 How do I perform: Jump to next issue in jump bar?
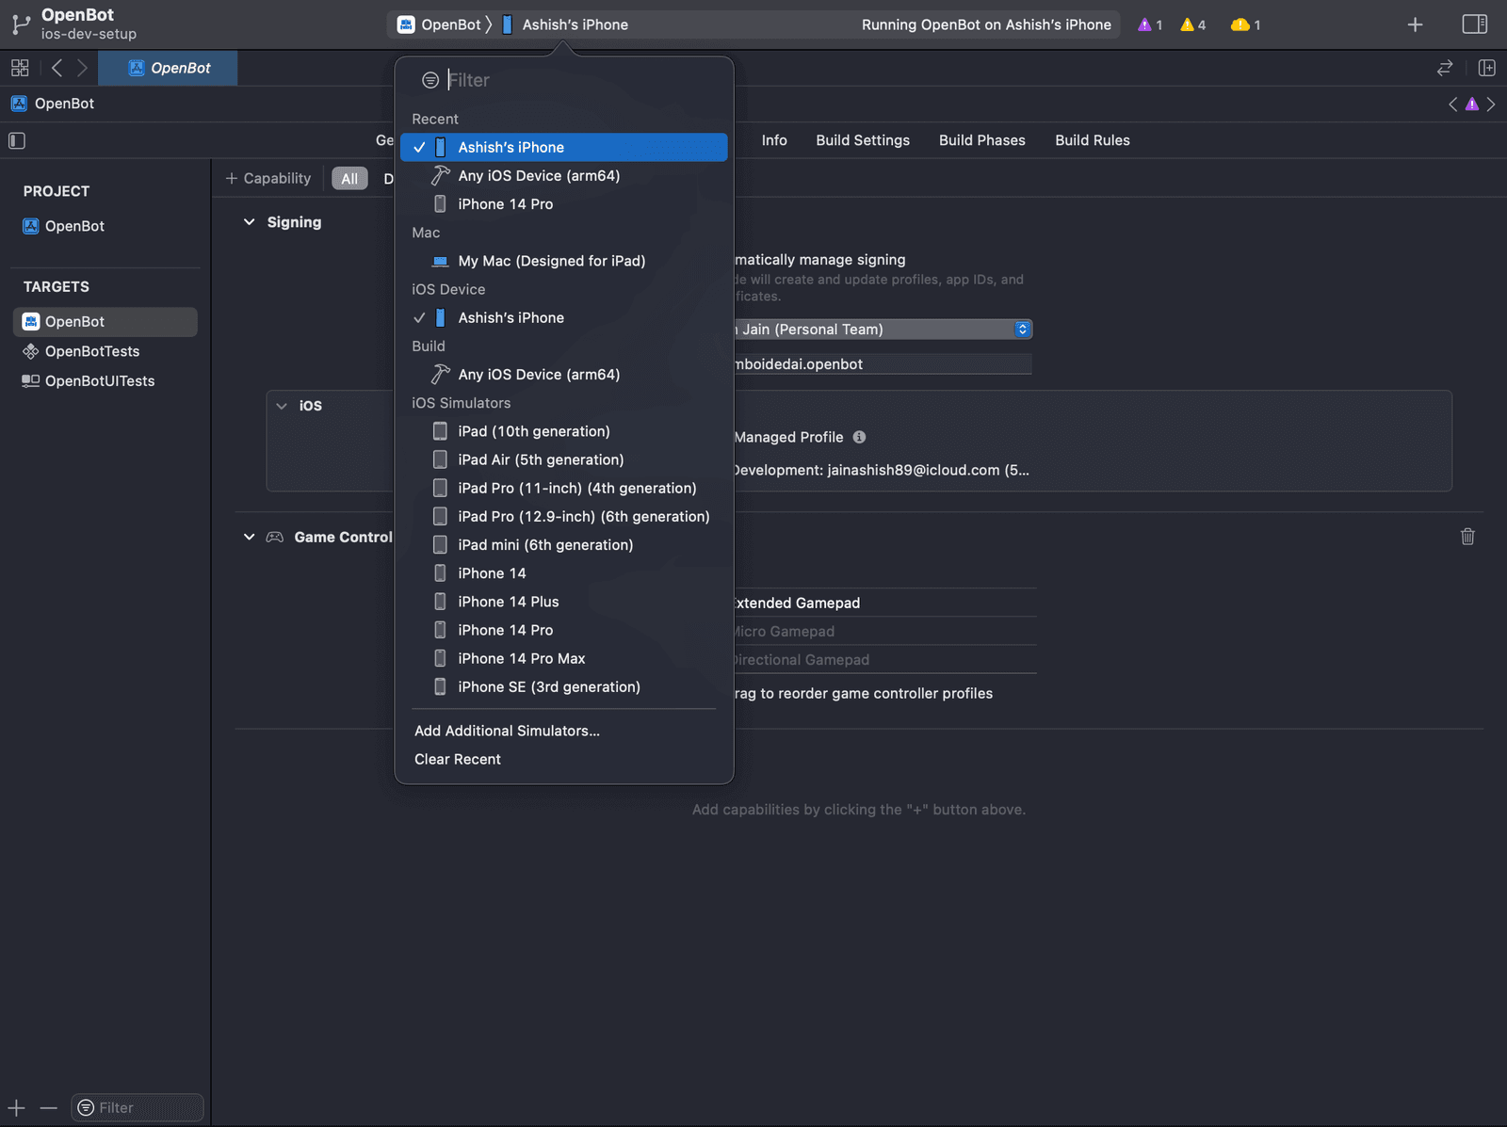click(1491, 105)
